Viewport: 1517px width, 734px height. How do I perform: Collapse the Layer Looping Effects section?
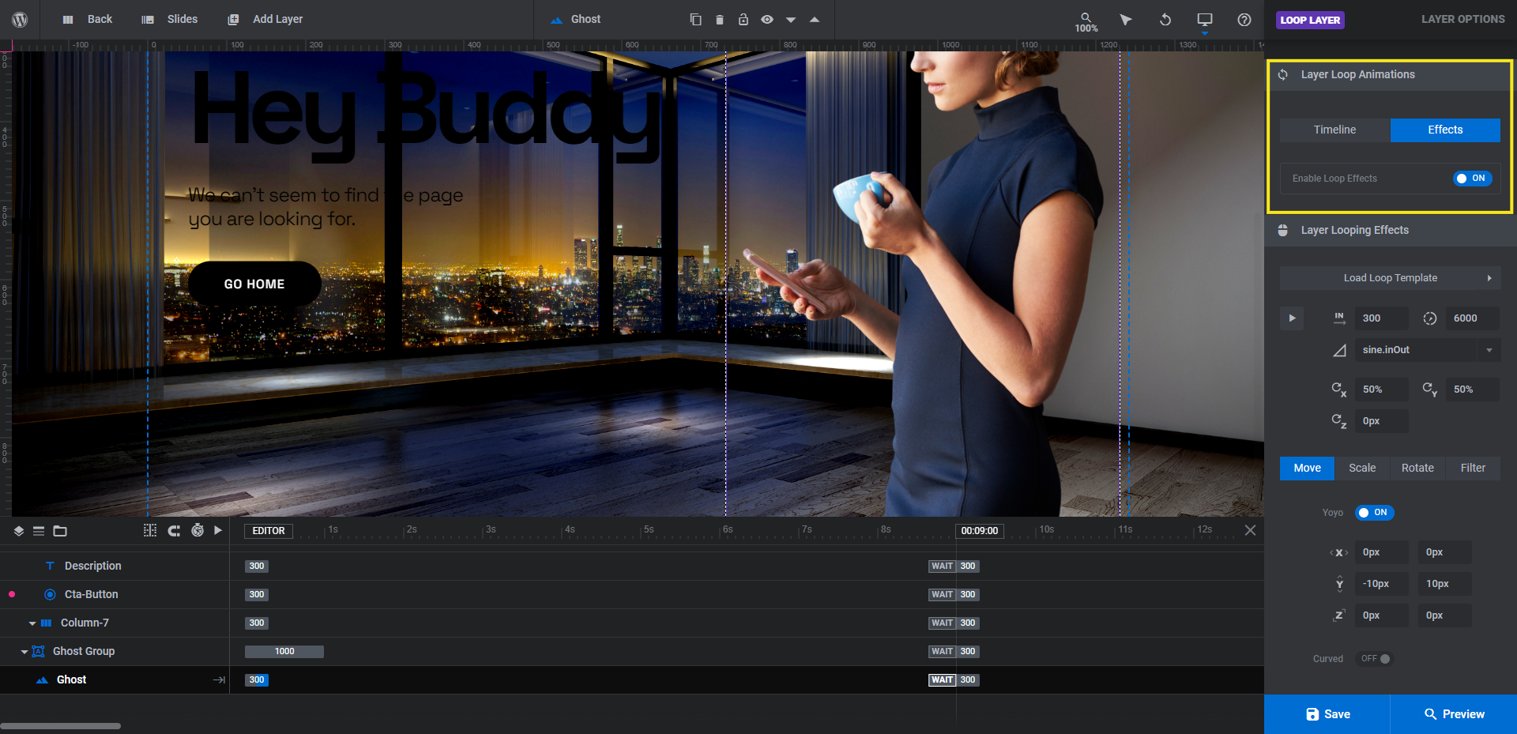click(1390, 231)
